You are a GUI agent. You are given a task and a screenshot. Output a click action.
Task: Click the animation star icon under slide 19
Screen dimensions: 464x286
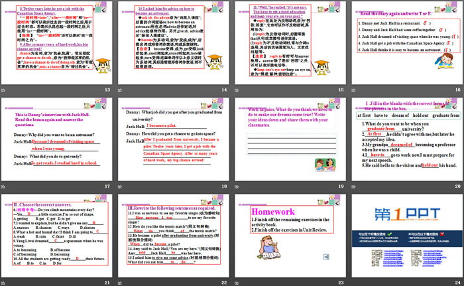tap(237, 186)
